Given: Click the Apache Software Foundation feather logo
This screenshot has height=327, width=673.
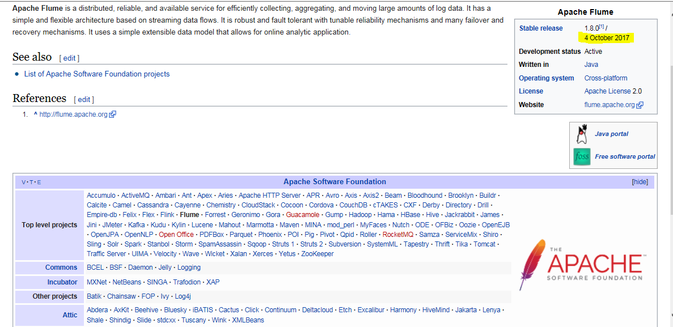Looking at the screenshot, I should (582, 265).
